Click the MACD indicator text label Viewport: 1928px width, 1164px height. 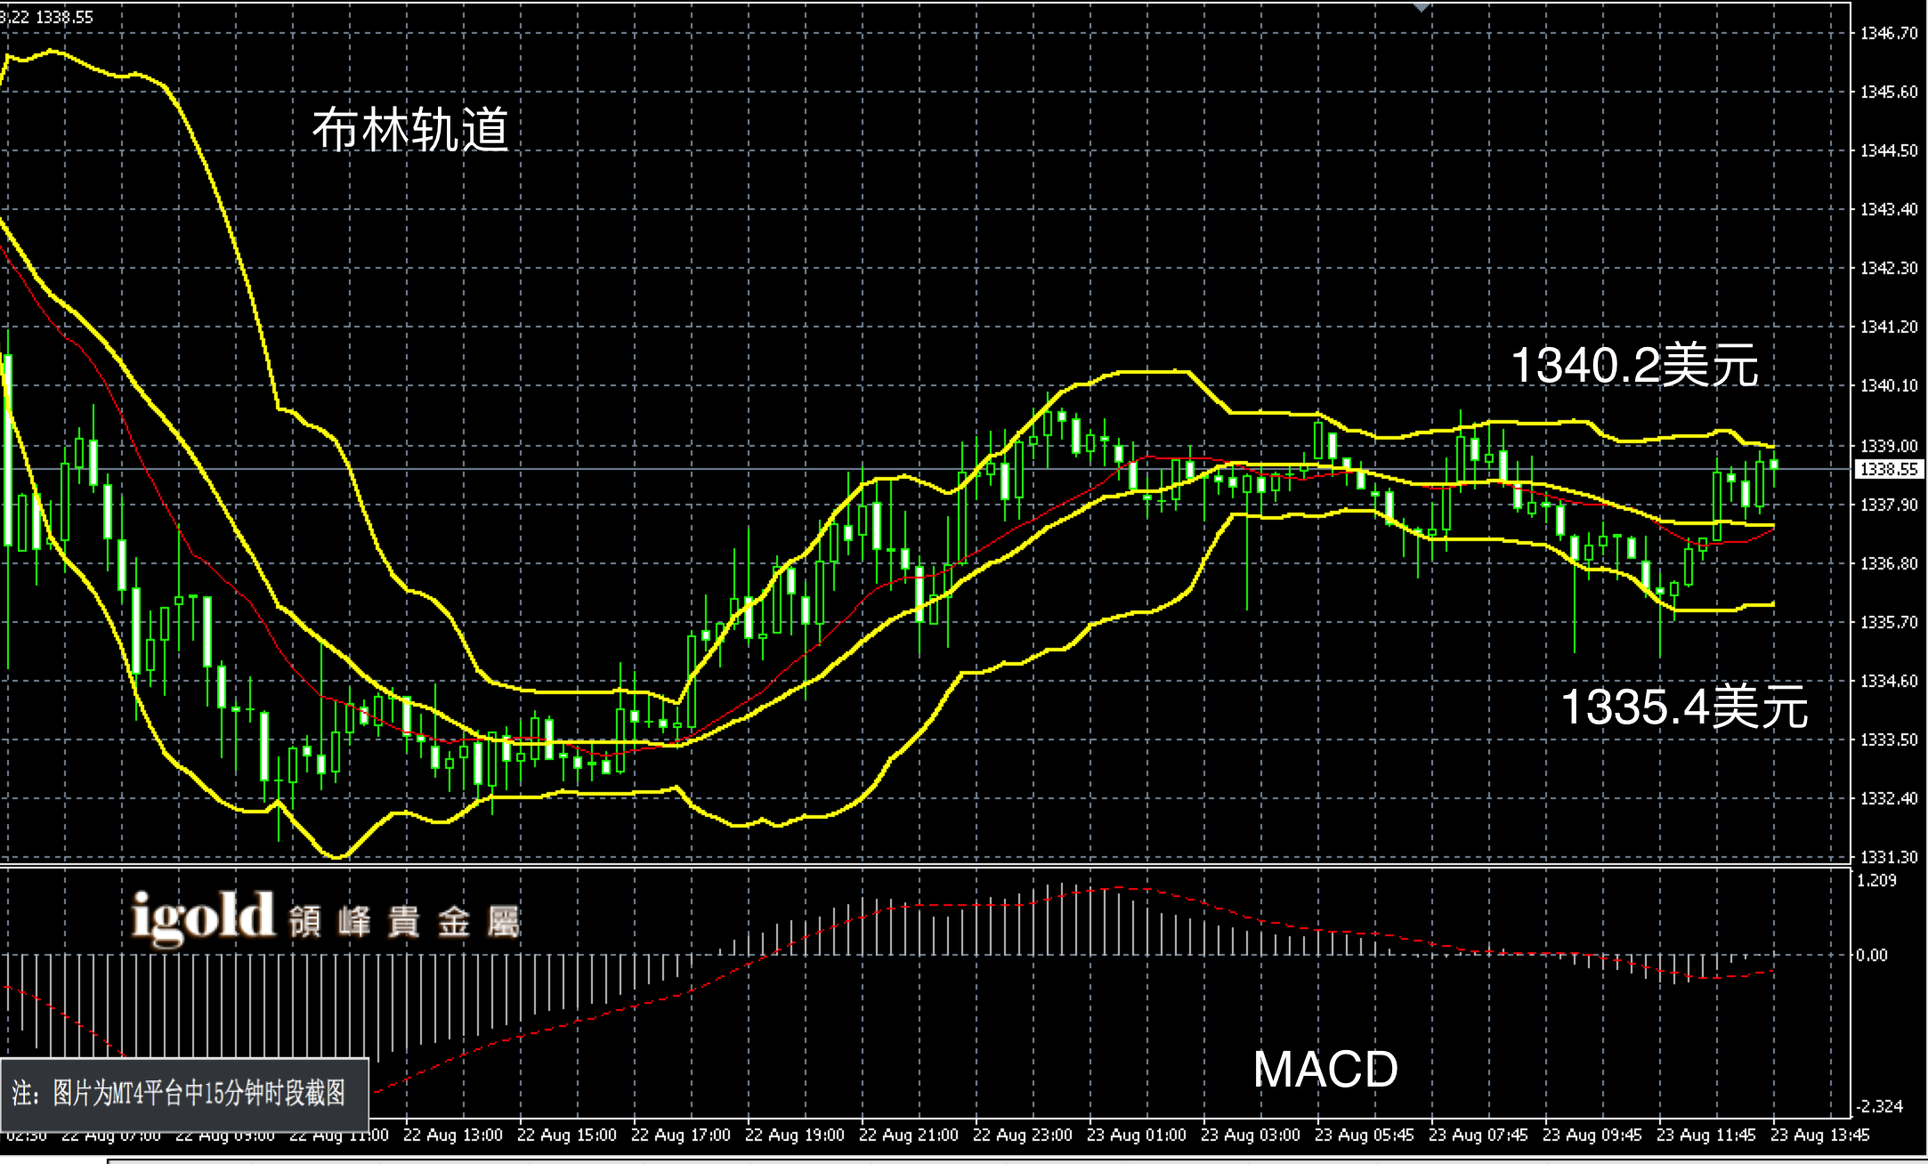coord(1325,1069)
